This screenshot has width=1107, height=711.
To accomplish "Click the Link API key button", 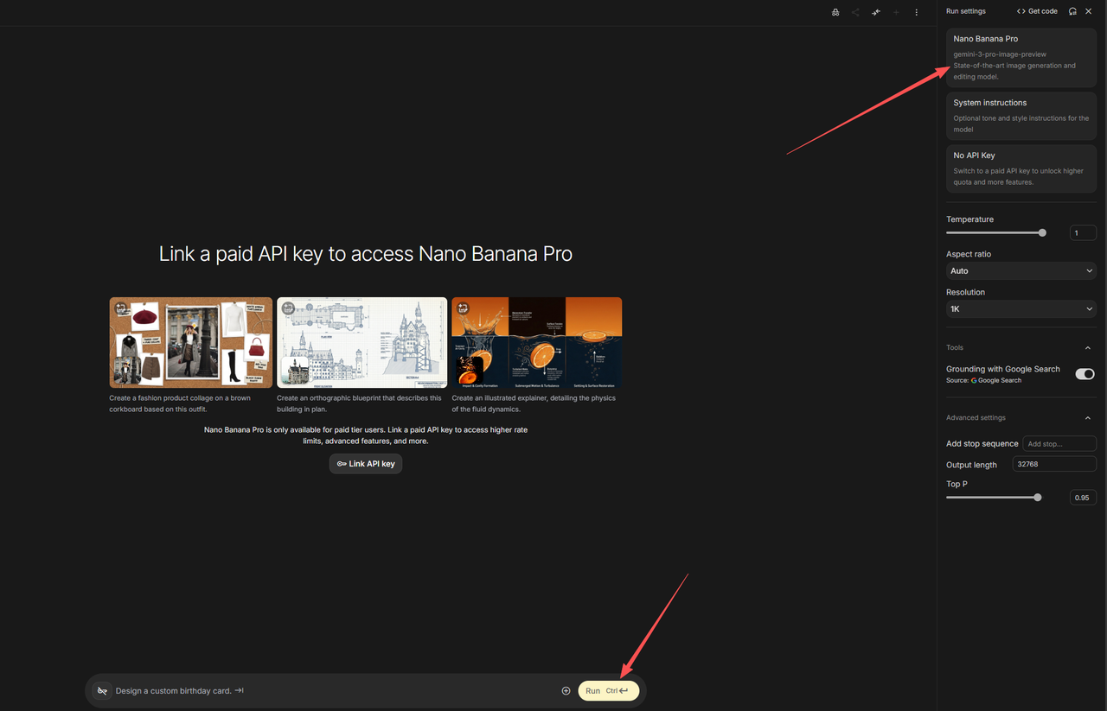I will (x=365, y=464).
